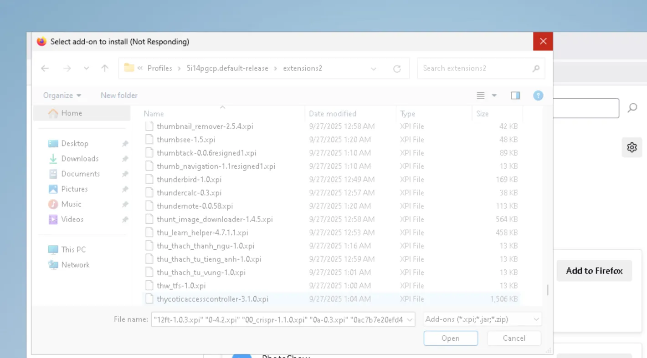Click the Profiles breadcrumb in the path bar
647x358 pixels.
159,68
